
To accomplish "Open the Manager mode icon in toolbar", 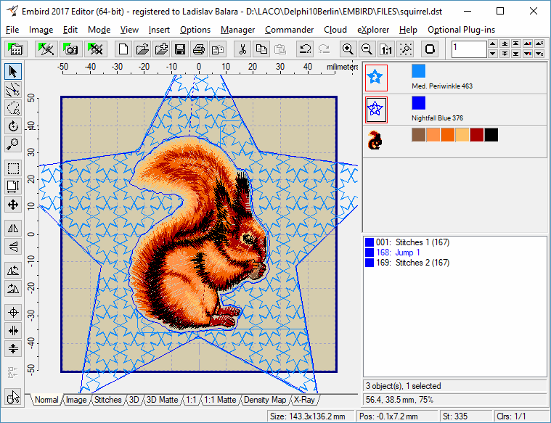I will tap(16, 49).
